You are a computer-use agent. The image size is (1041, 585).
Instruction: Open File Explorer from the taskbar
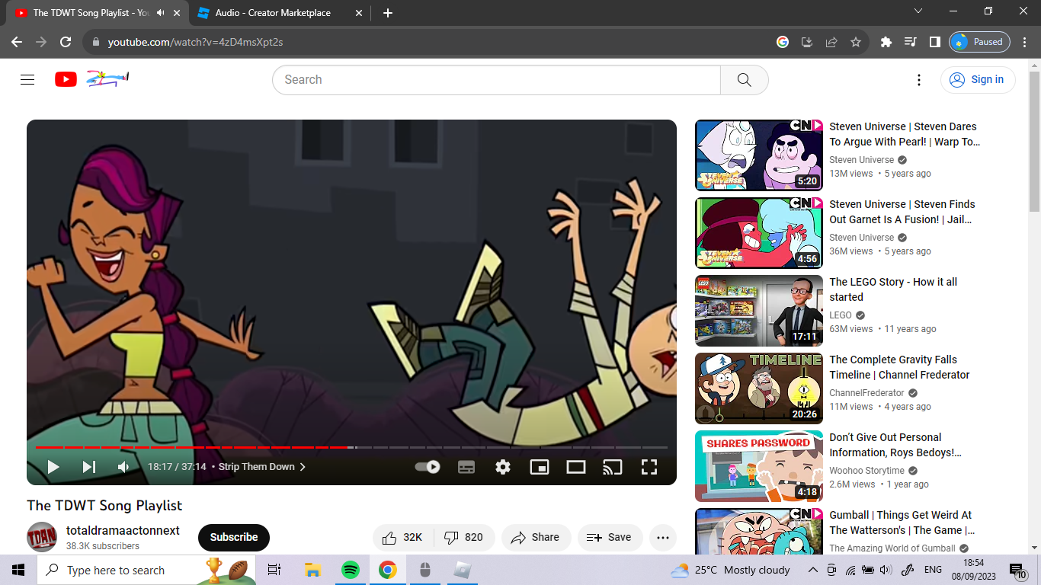(312, 570)
